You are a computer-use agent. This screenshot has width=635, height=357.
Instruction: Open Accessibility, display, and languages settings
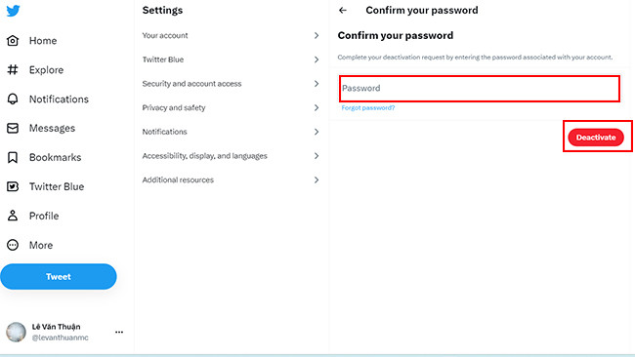[231, 156]
